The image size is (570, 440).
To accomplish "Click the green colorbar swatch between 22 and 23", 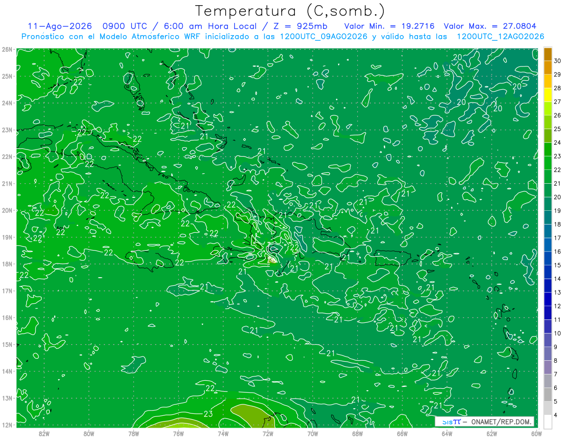I will (x=548, y=163).
